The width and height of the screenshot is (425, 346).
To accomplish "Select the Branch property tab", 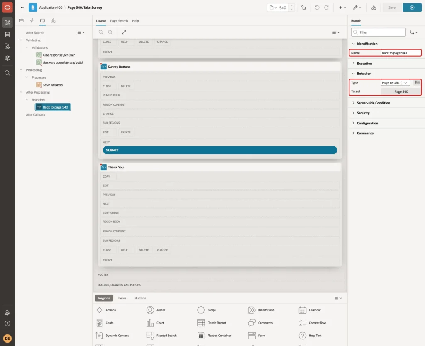I will 356,21.
